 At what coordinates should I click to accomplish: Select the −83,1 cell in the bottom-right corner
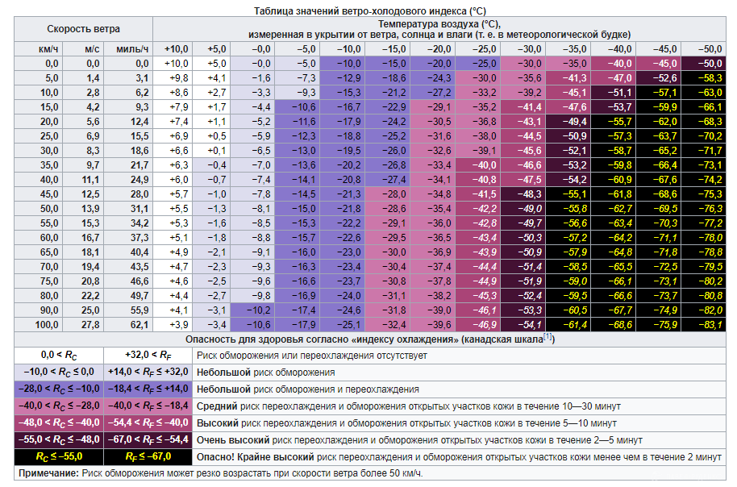coord(706,324)
